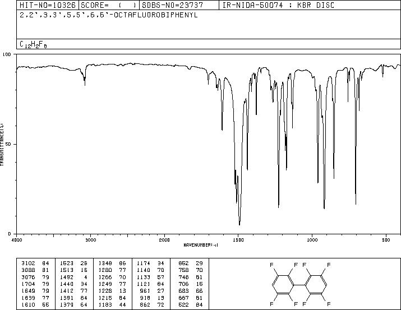Select peak table entry 1280

pos(112,270)
